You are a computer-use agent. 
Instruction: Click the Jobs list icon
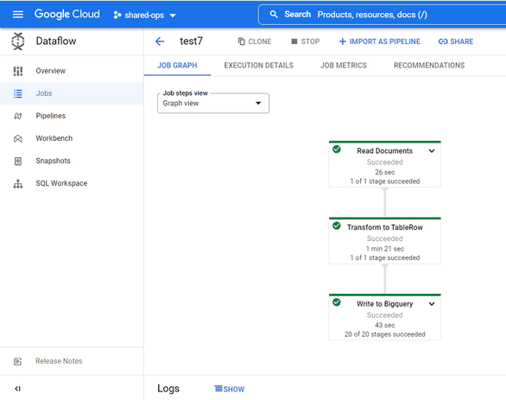click(x=18, y=93)
